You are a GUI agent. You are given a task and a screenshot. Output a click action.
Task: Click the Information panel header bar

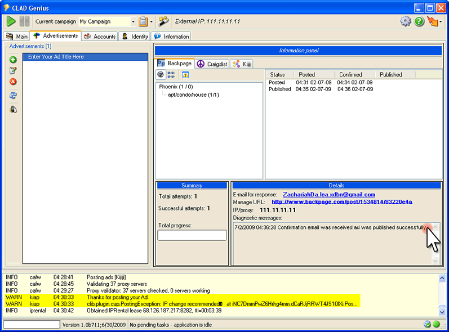[x=299, y=51]
